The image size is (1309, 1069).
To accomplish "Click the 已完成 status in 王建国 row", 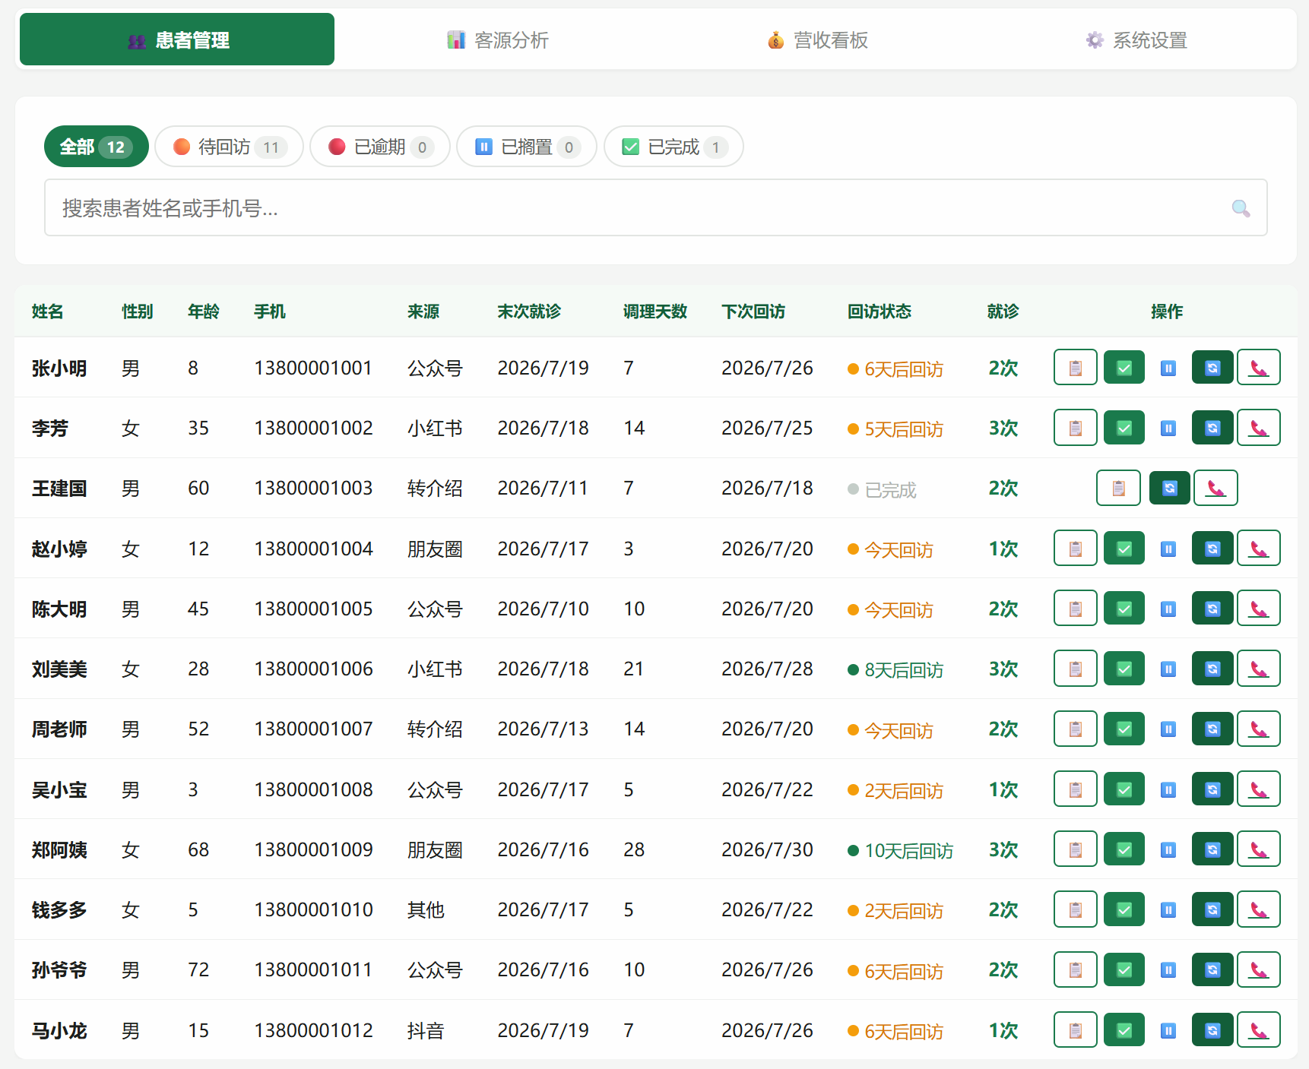I will click(x=883, y=490).
